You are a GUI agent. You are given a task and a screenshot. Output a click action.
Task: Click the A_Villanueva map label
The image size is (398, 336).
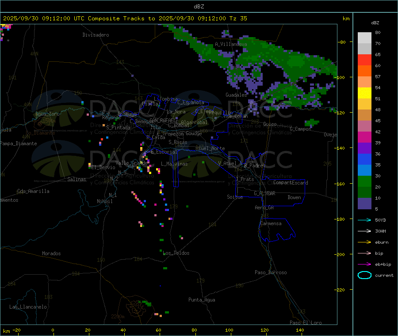[x=231, y=44]
